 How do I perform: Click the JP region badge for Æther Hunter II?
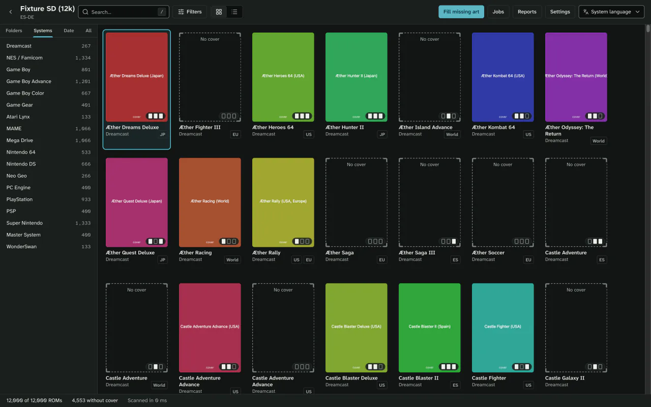(x=382, y=134)
